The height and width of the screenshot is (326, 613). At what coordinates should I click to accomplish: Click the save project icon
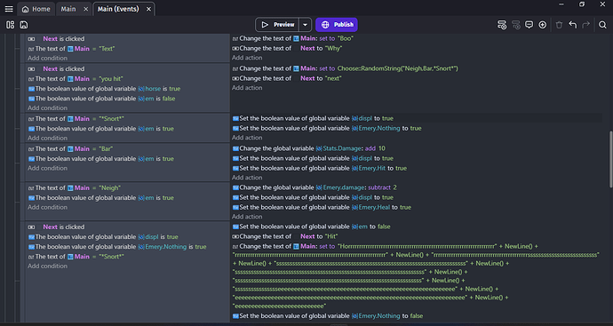click(x=24, y=25)
